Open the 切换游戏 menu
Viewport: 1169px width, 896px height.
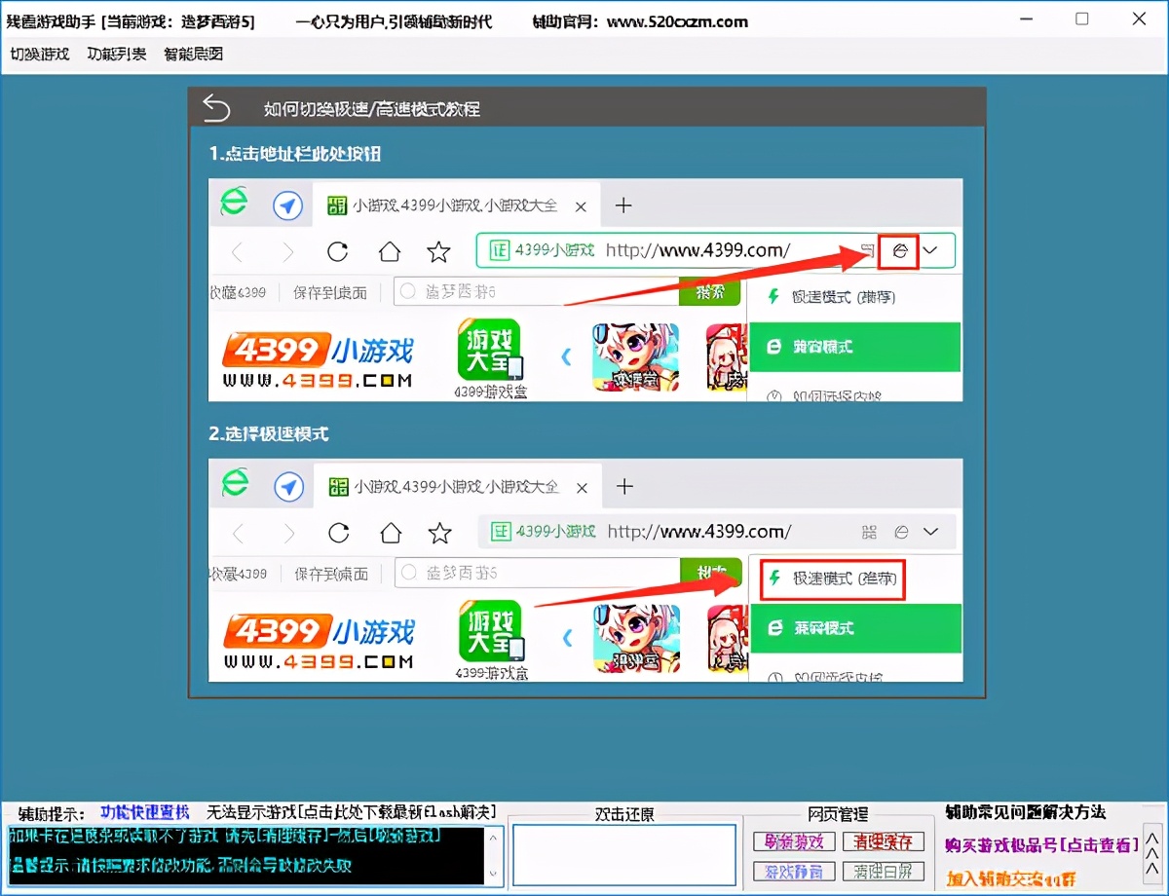click(x=40, y=55)
